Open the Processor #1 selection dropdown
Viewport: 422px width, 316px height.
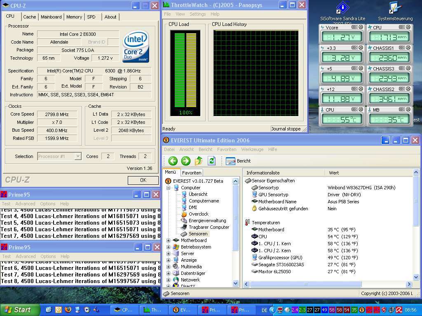pos(78,156)
